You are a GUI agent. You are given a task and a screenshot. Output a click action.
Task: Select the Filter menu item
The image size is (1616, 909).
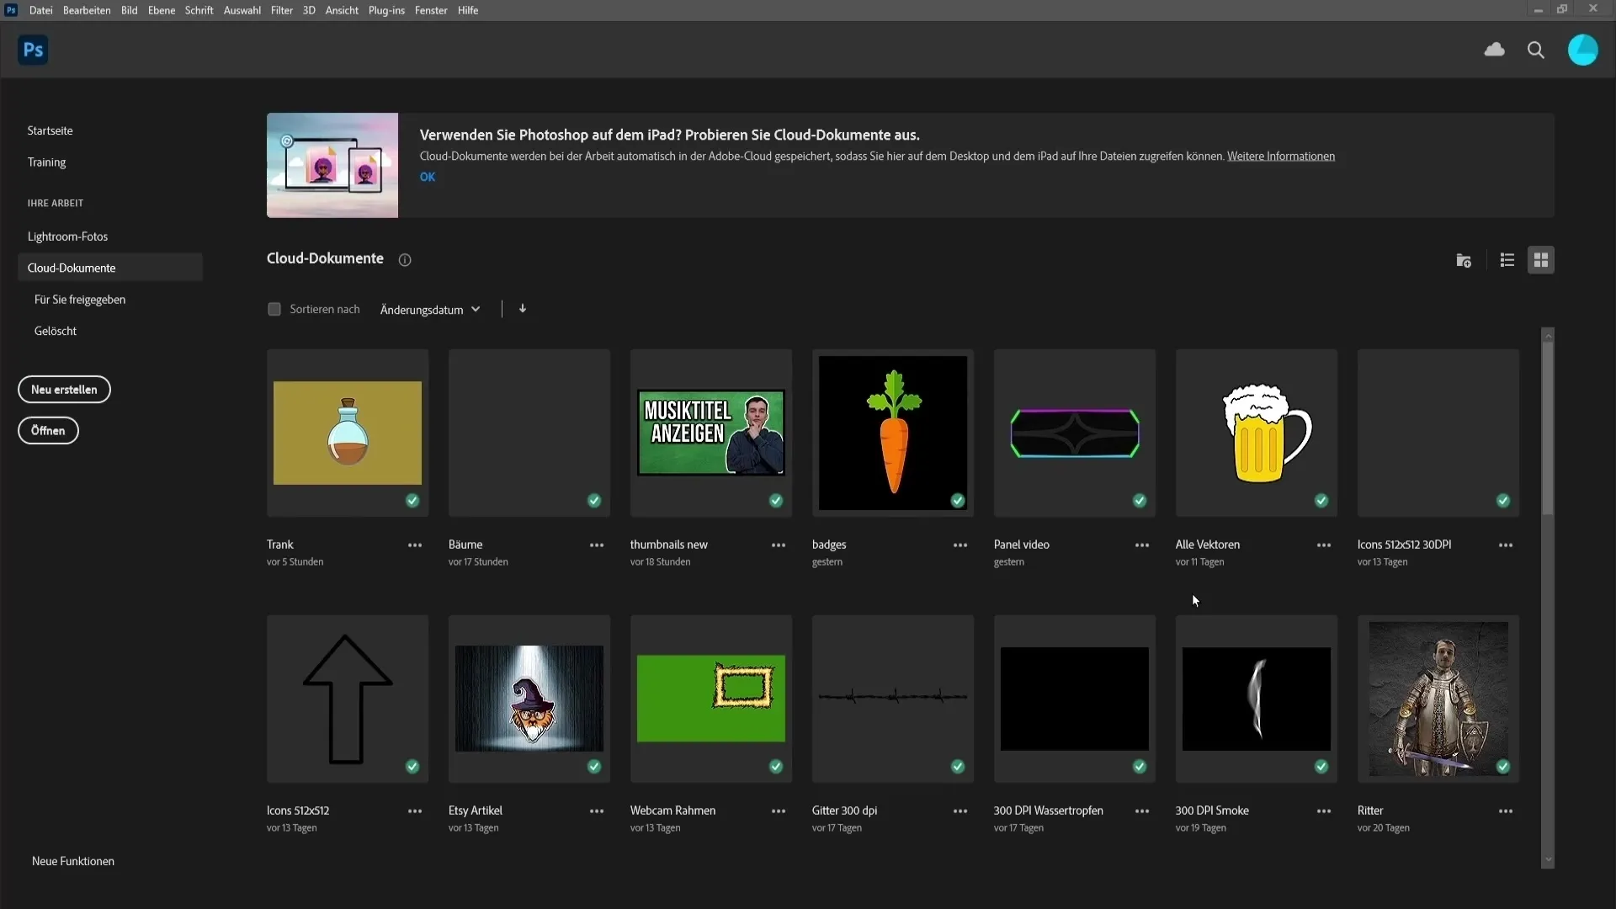click(x=282, y=10)
